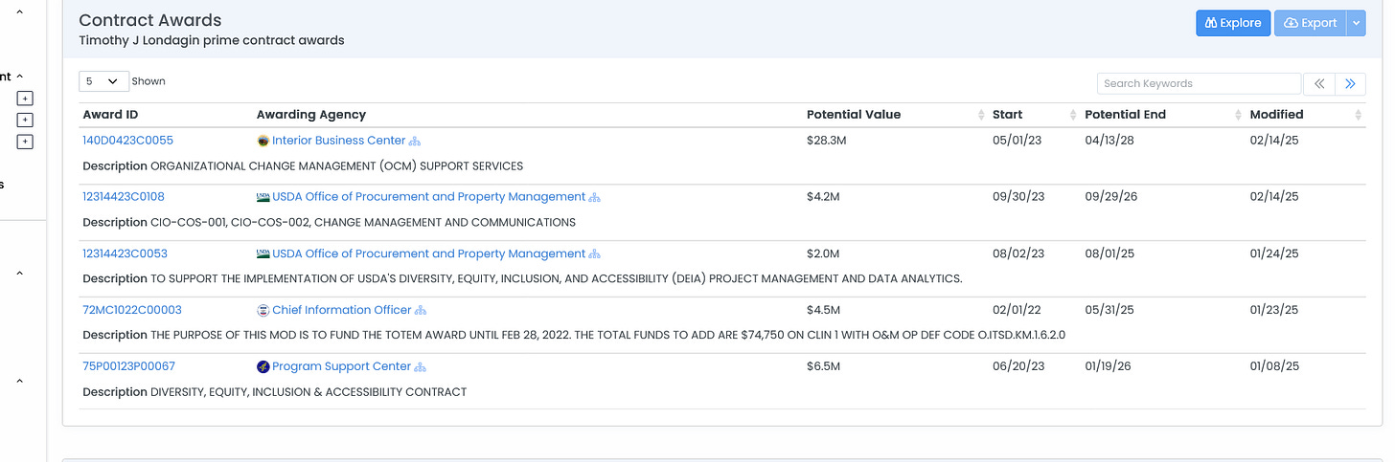Sort by the Start column arrows

[x=1072, y=115]
